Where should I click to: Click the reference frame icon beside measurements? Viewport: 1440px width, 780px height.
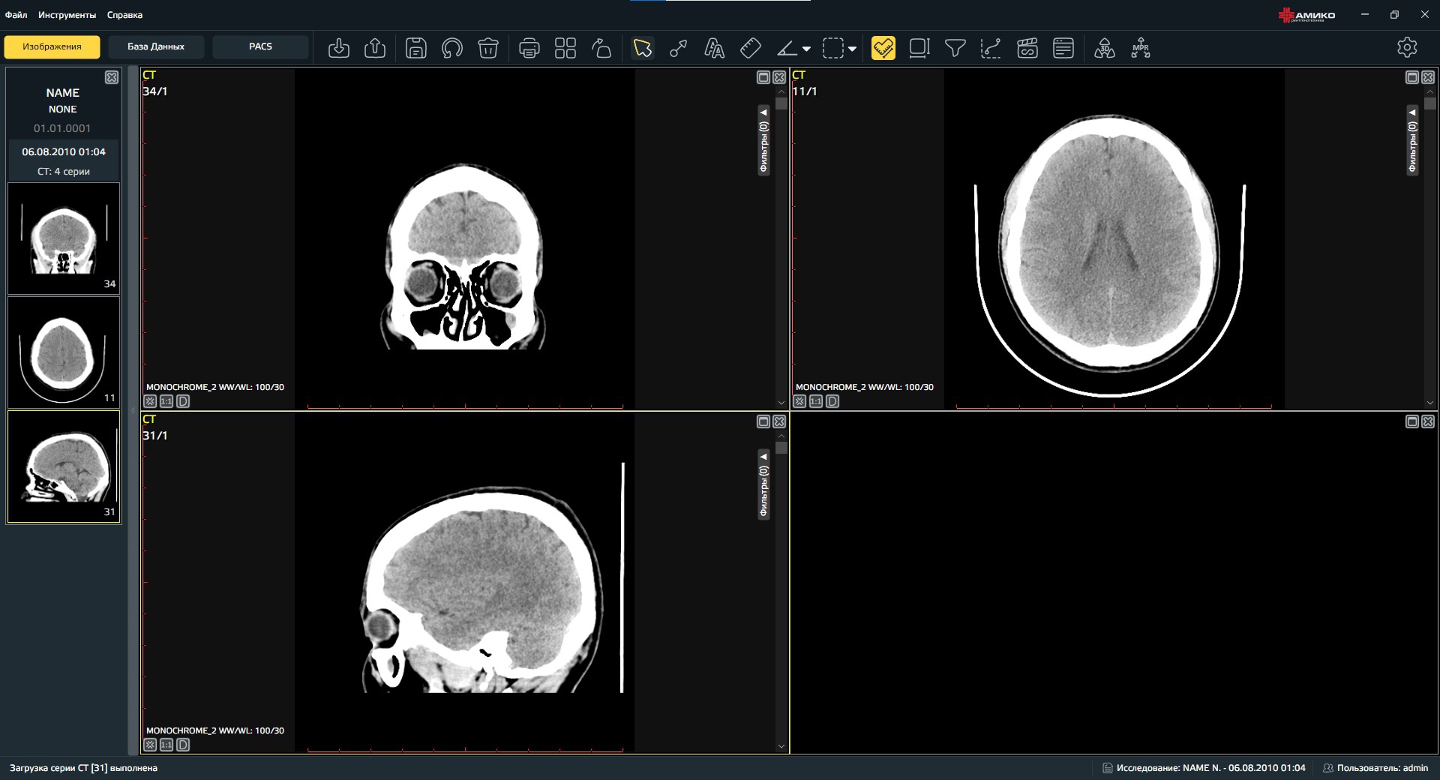click(919, 48)
